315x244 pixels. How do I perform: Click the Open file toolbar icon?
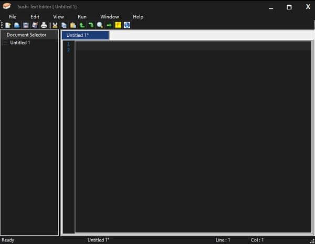(17, 25)
